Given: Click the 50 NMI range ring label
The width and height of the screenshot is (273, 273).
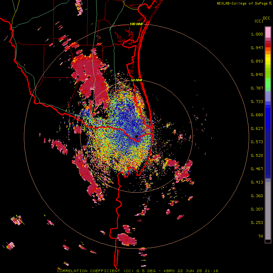Looking at the screenshot, I should point(136,80).
